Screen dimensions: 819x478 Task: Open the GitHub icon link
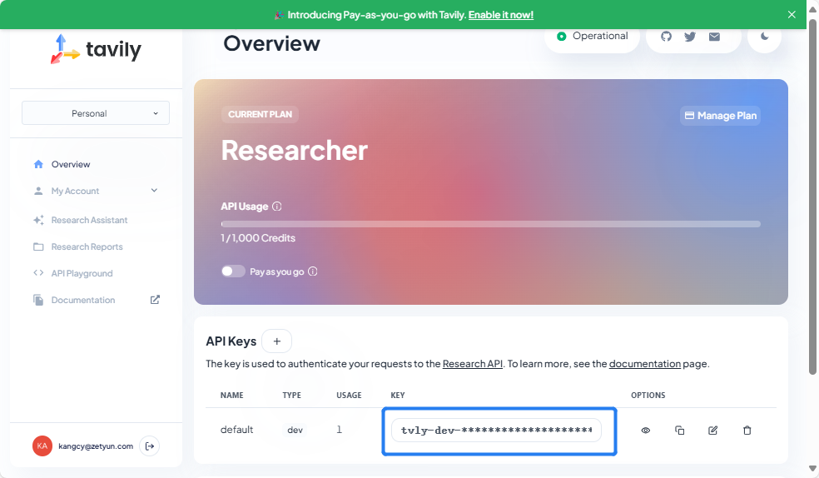point(666,37)
